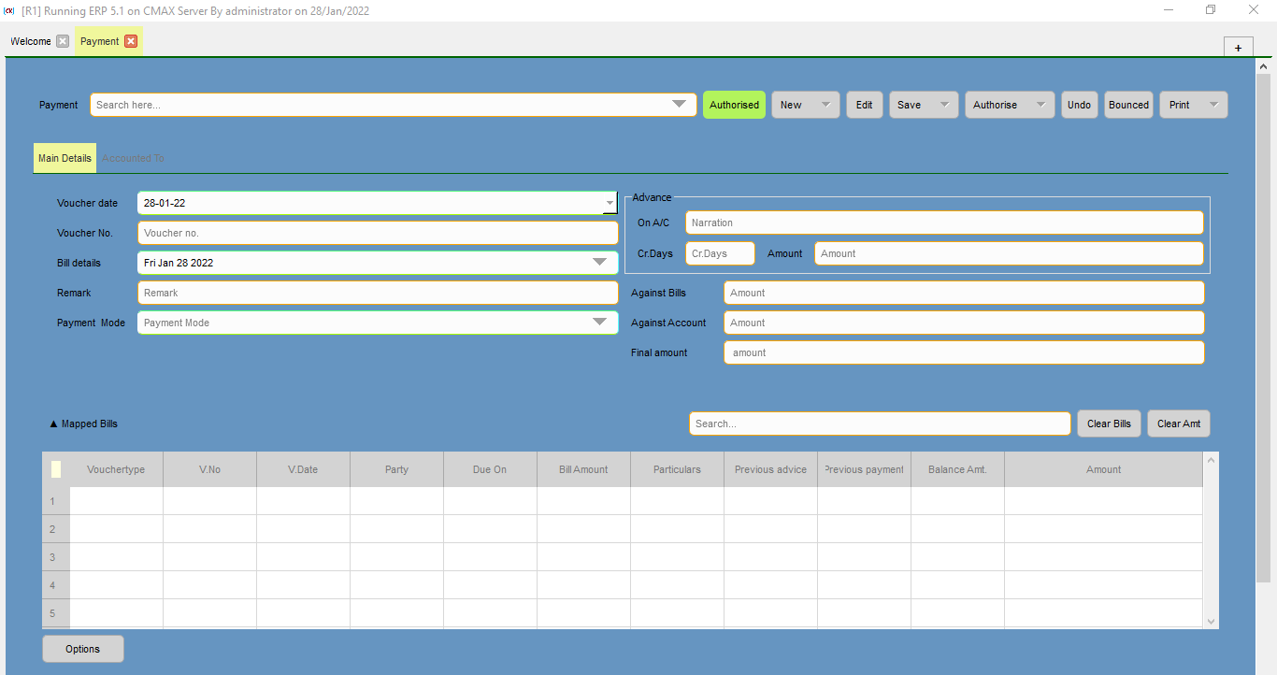This screenshot has height=675, width=1277.
Task: Type in the Remark input field
Action: 378,293
